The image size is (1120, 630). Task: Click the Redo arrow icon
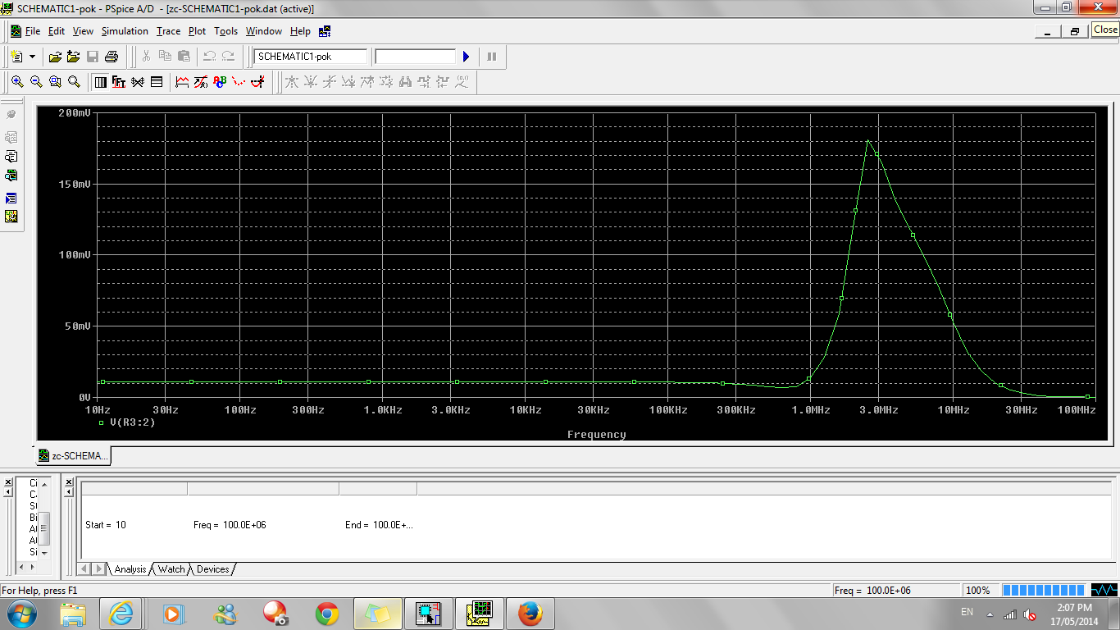pyautogui.click(x=228, y=57)
